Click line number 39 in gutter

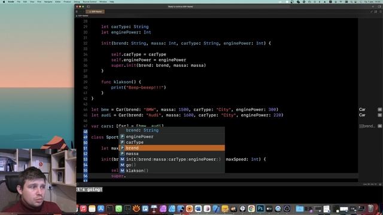tap(85, 82)
